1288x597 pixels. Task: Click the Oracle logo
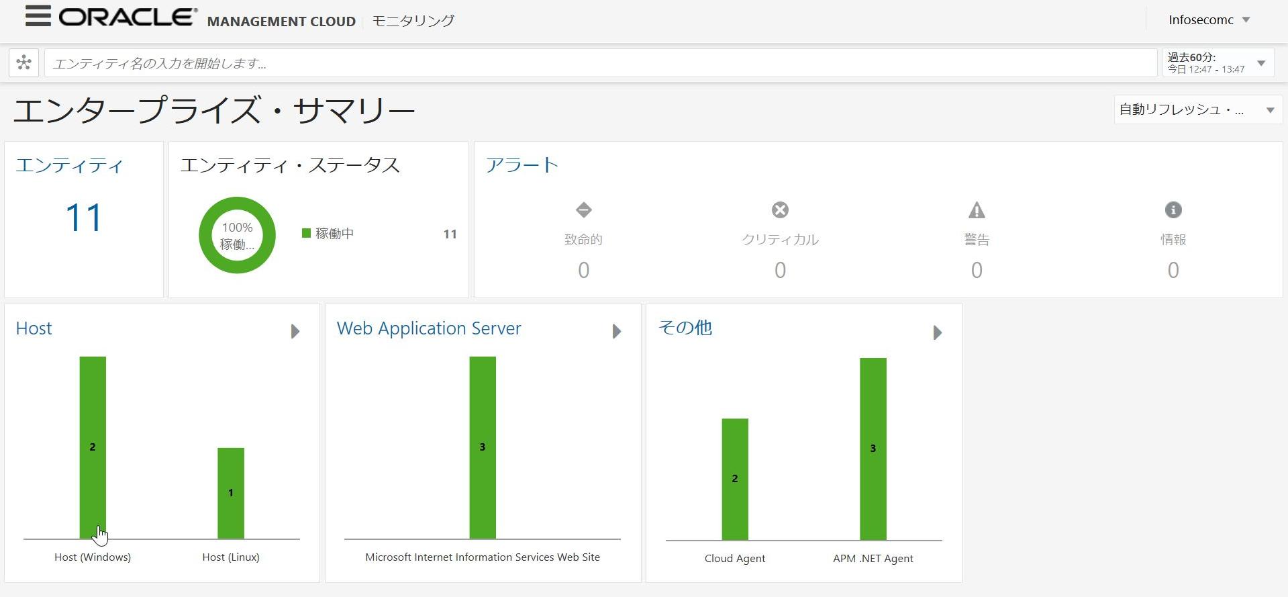[x=128, y=17]
